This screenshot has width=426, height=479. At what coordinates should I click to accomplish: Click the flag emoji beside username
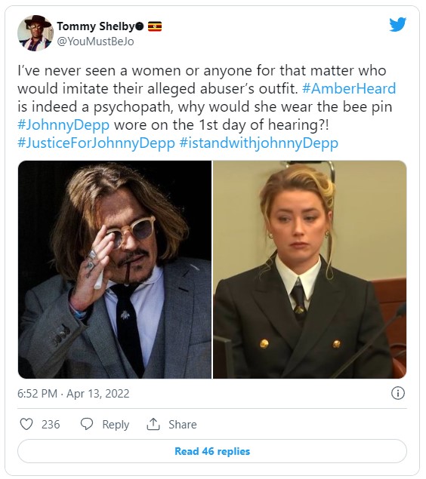click(155, 27)
